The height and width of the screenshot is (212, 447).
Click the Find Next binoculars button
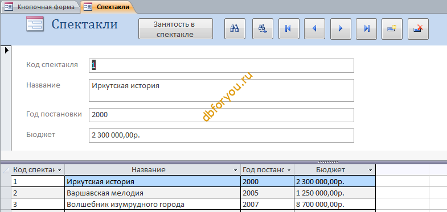click(x=263, y=28)
